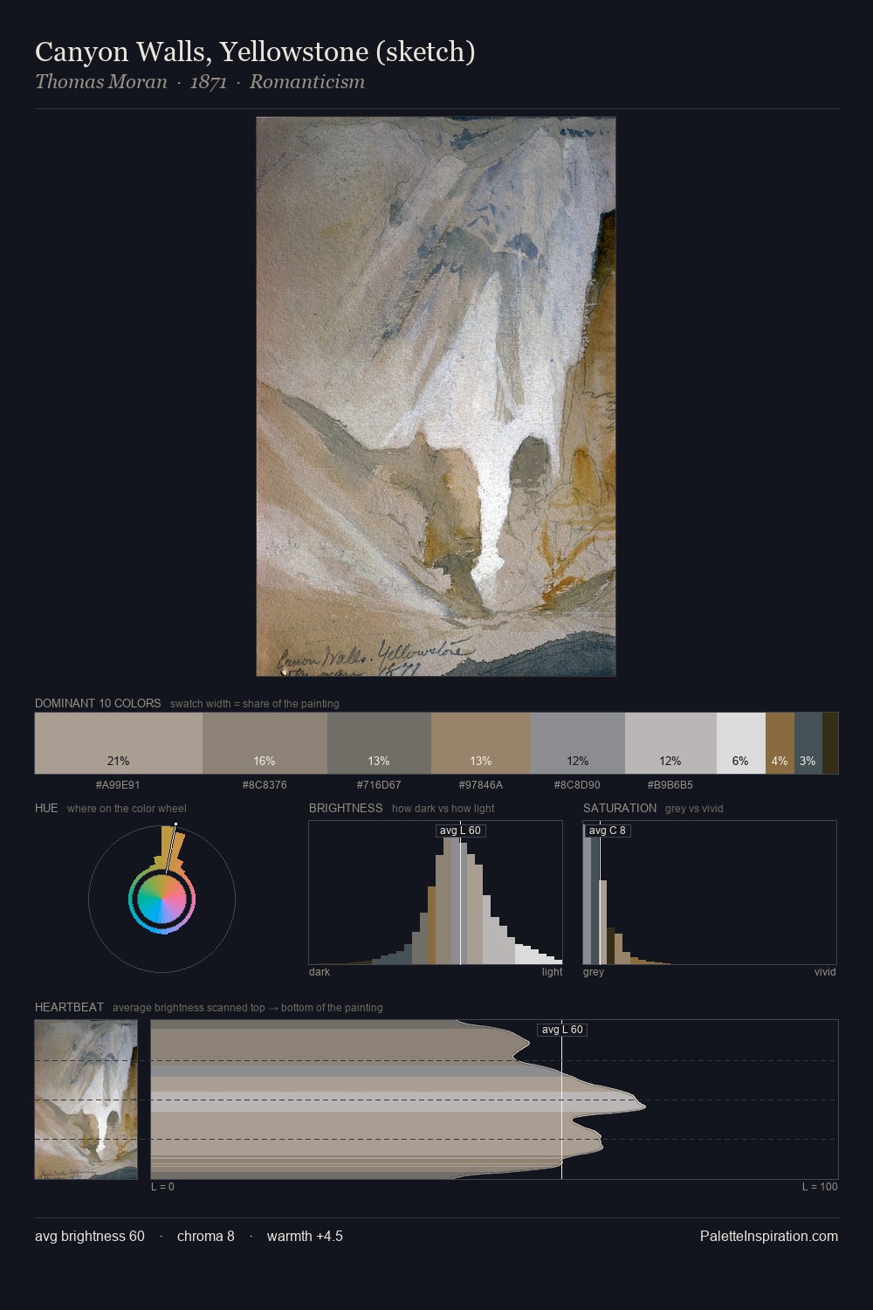The height and width of the screenshot is (1310, 873).
Task: Open the PaletteInspiration.com link
Action: point(769,1237)
